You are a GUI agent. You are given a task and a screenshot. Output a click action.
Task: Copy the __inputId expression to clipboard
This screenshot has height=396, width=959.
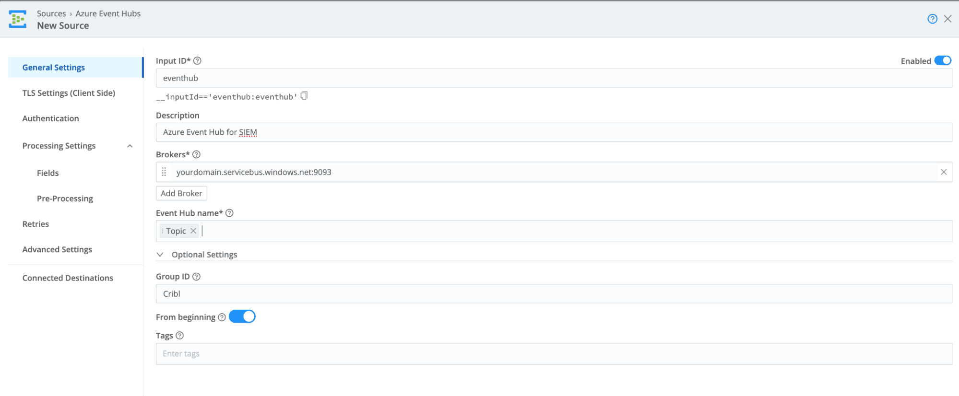click(x=304, y=96)
